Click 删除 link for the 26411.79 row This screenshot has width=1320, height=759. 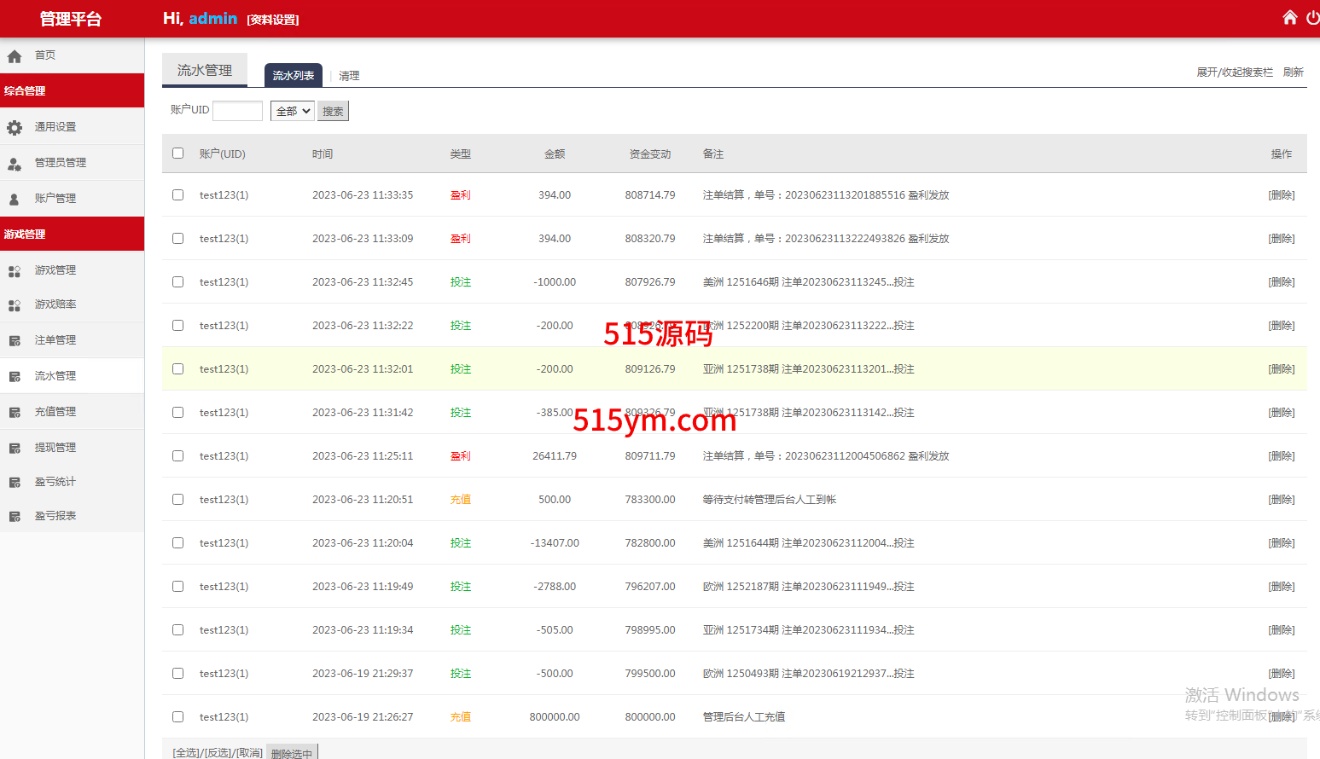coord(1281,456)
